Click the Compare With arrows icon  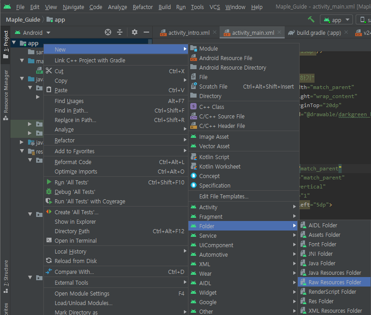(49, 272)
